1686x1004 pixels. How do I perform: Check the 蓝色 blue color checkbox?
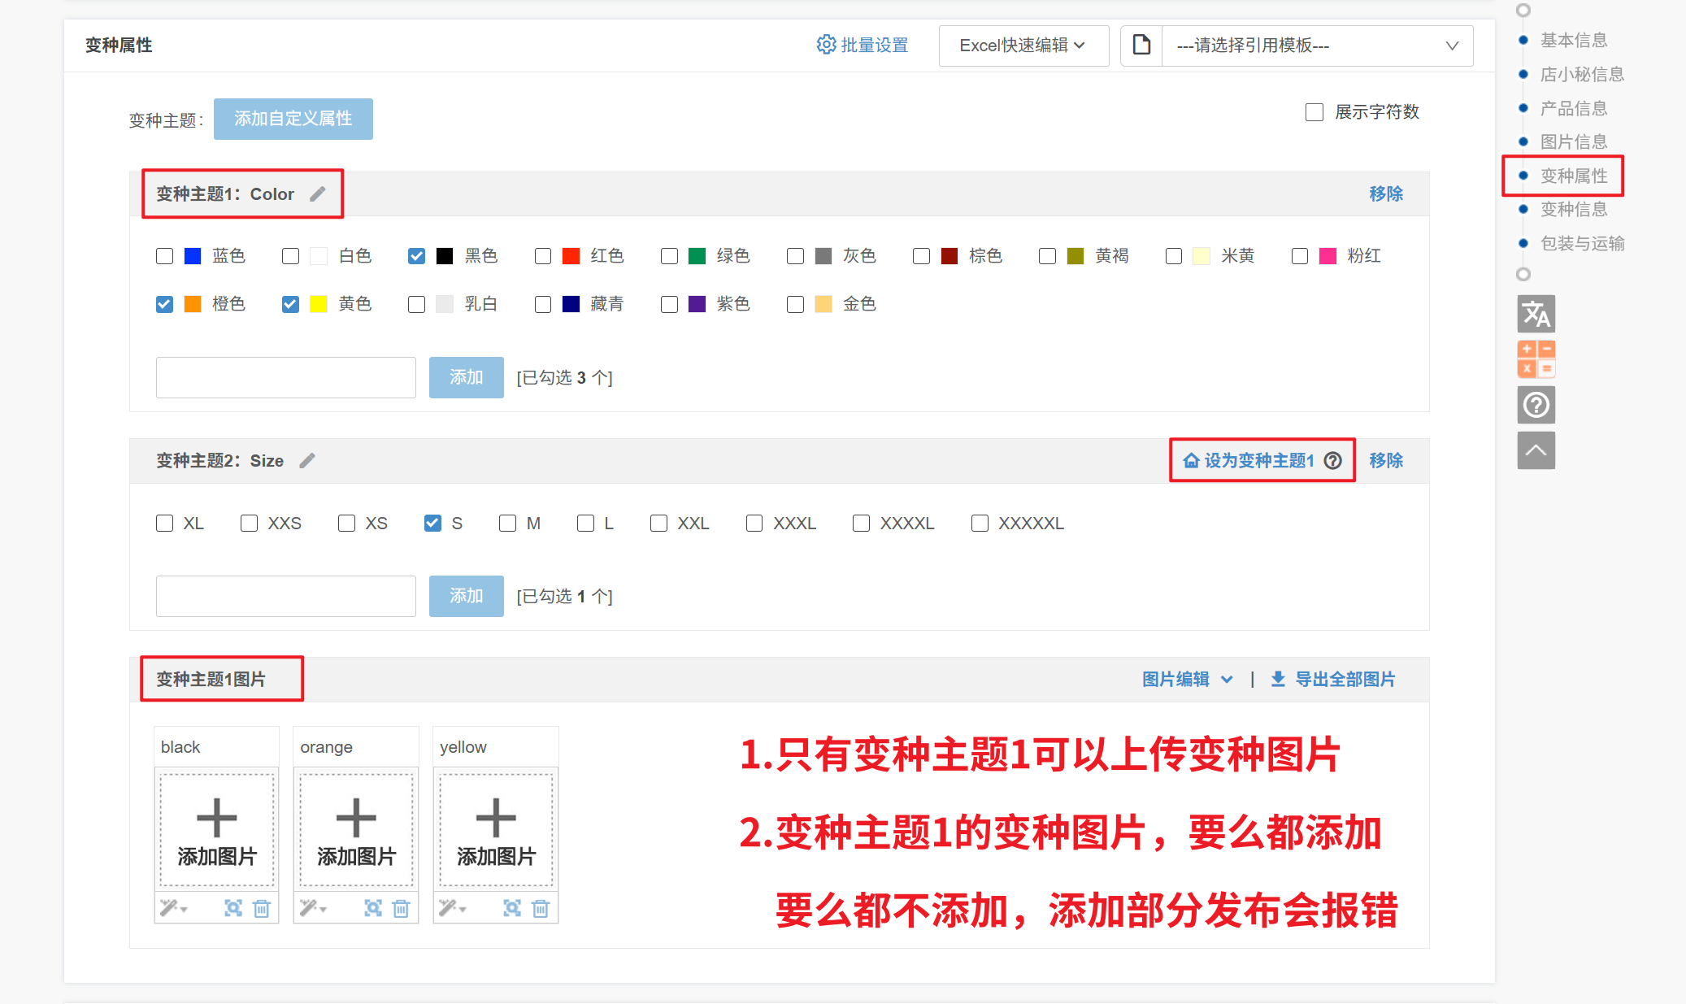(x=165, y=256)
